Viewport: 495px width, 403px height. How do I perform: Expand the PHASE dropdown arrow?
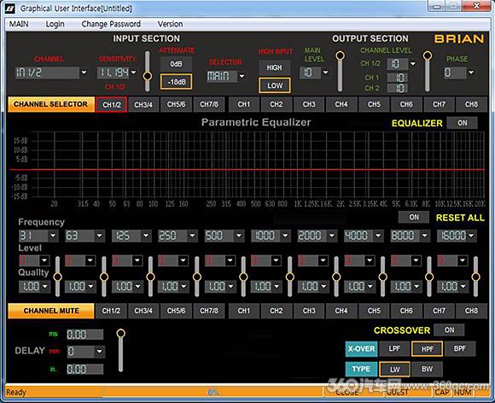pyautogui.click(x=471, y=73)
